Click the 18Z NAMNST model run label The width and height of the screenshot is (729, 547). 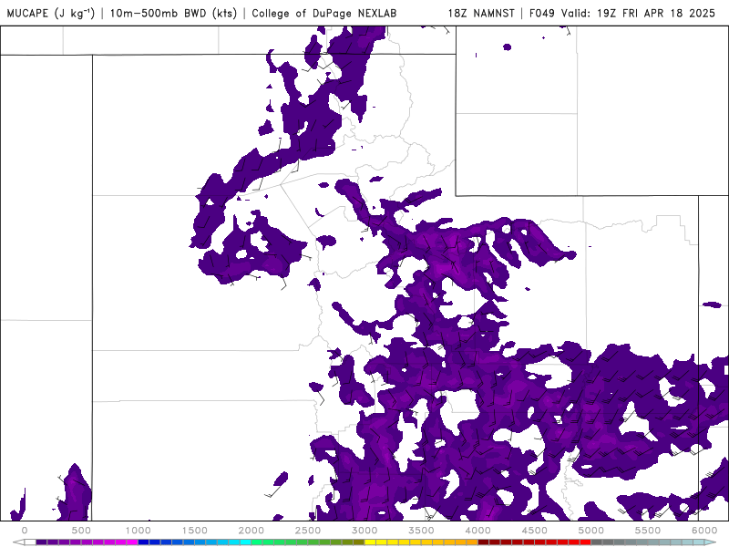click(481, 13)
